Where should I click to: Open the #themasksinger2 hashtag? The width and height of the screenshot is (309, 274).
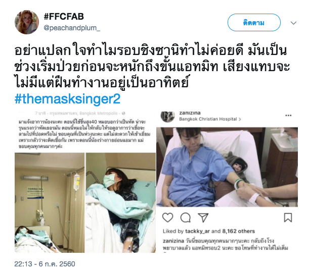tap(67, 99)
